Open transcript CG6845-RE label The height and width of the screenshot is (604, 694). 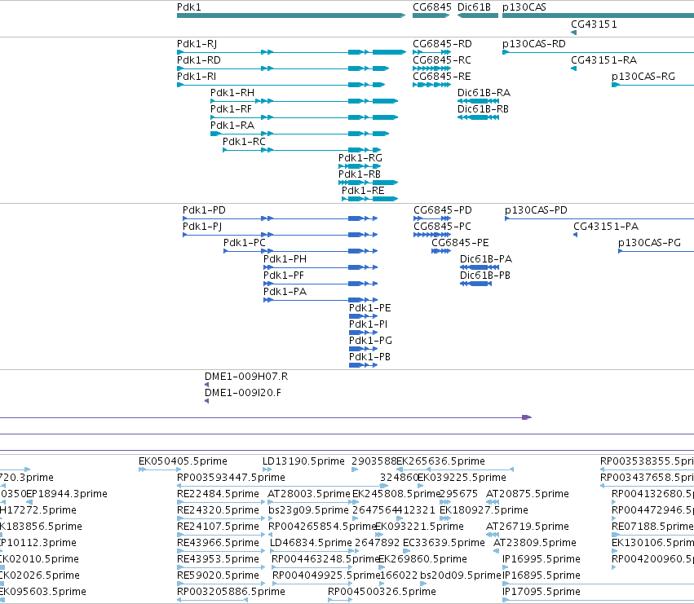pyautogui.click(x=442, y=77)
